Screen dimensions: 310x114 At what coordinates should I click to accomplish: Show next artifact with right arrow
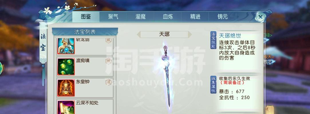click(x=190, y=34)
